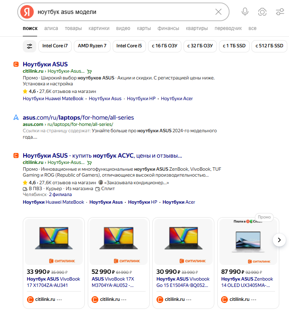Click the cart icon next to first citilink.ru path
The width and height of the screenshot is (289, 311).
pos(89,71)
